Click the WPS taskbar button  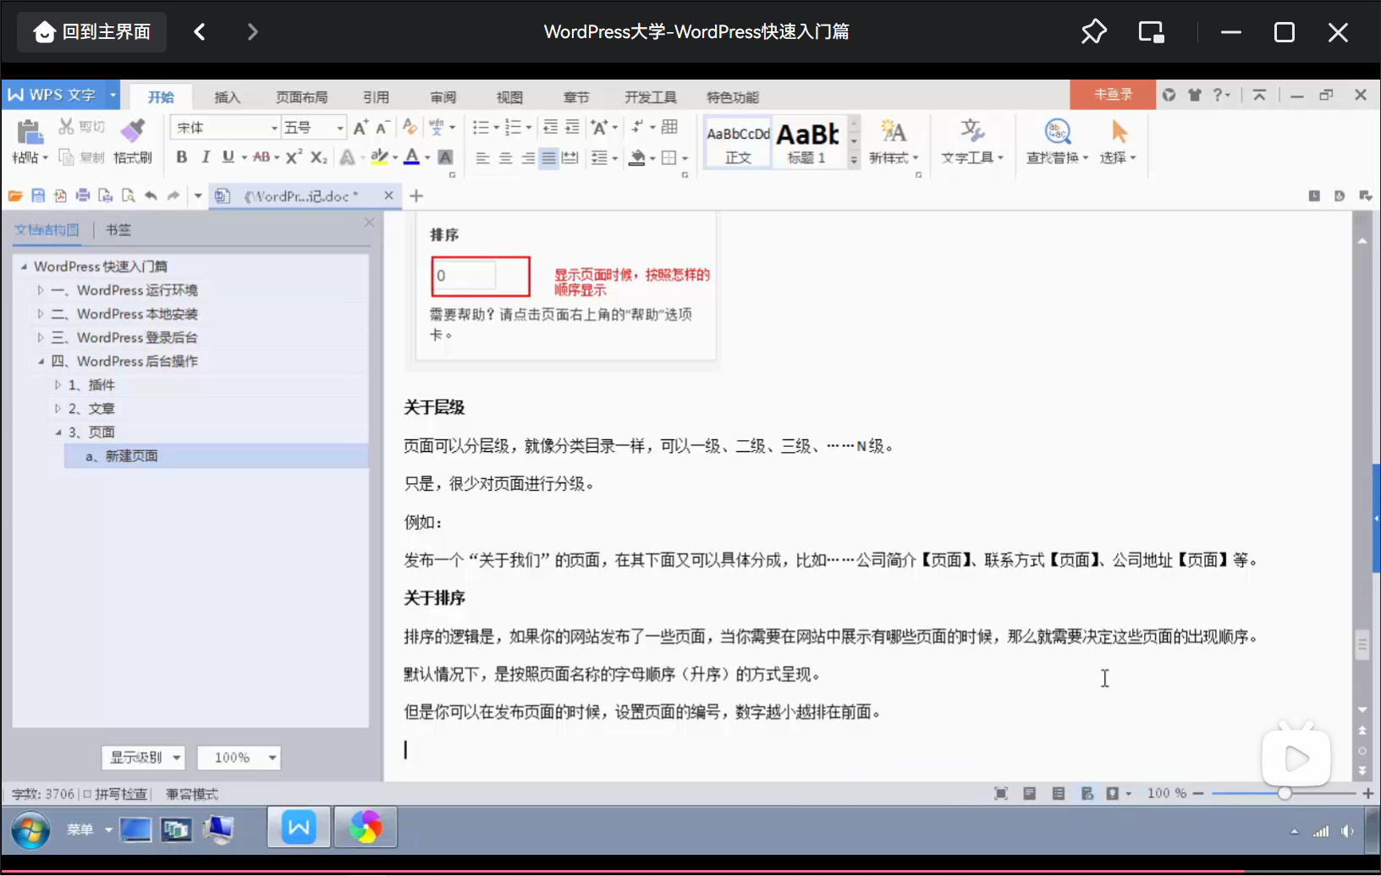coord(299,827)
